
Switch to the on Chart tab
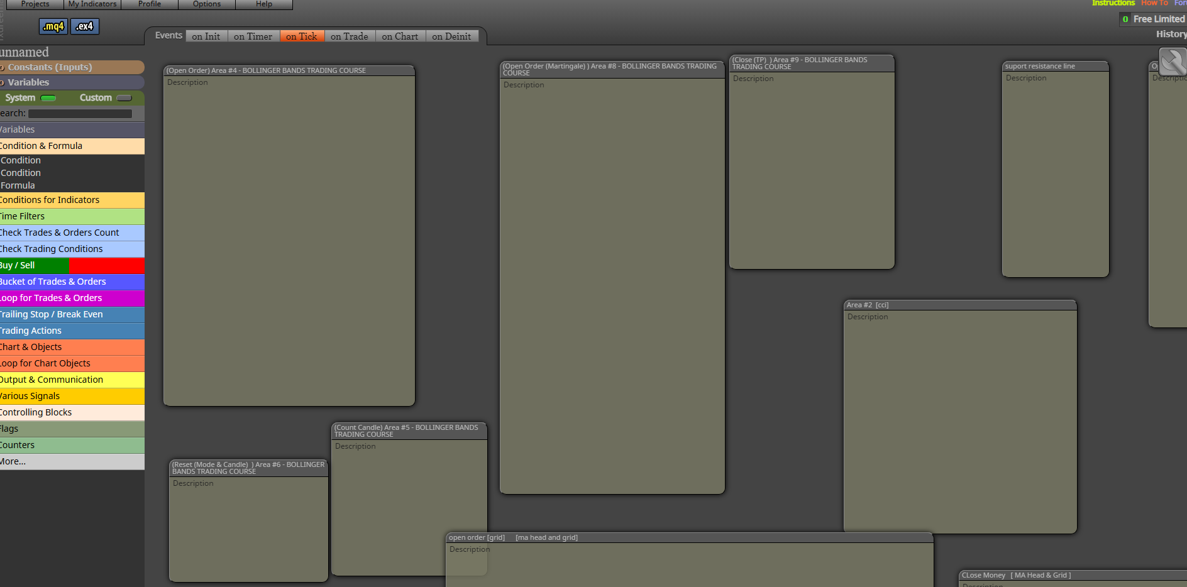400,36
